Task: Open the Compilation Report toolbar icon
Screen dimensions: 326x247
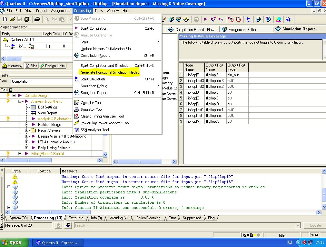Action: [258, 19]
